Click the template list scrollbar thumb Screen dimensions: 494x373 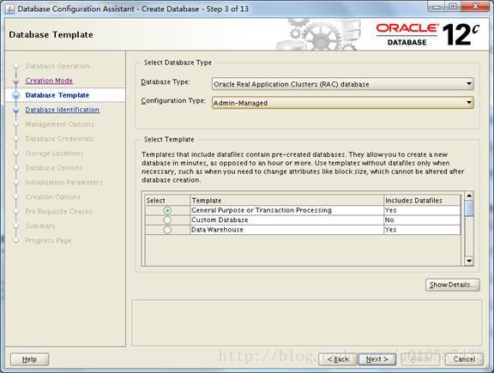pos(469,208)
